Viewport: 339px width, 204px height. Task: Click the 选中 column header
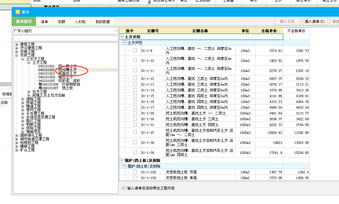point(130,31)
